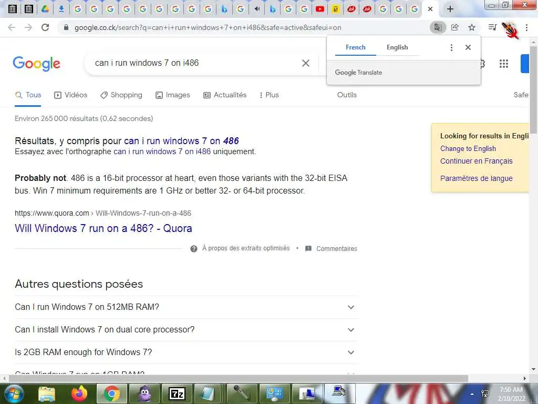Click the Commentaires feedback link
The height and width of the screenshot is (404, 538).
[x=337, y=249]
